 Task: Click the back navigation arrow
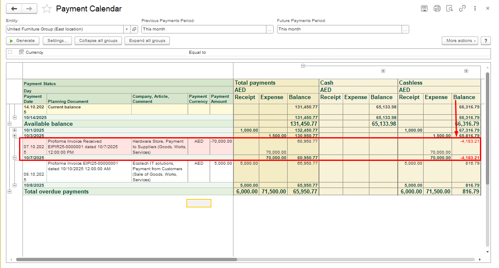[x=14, y=8]
